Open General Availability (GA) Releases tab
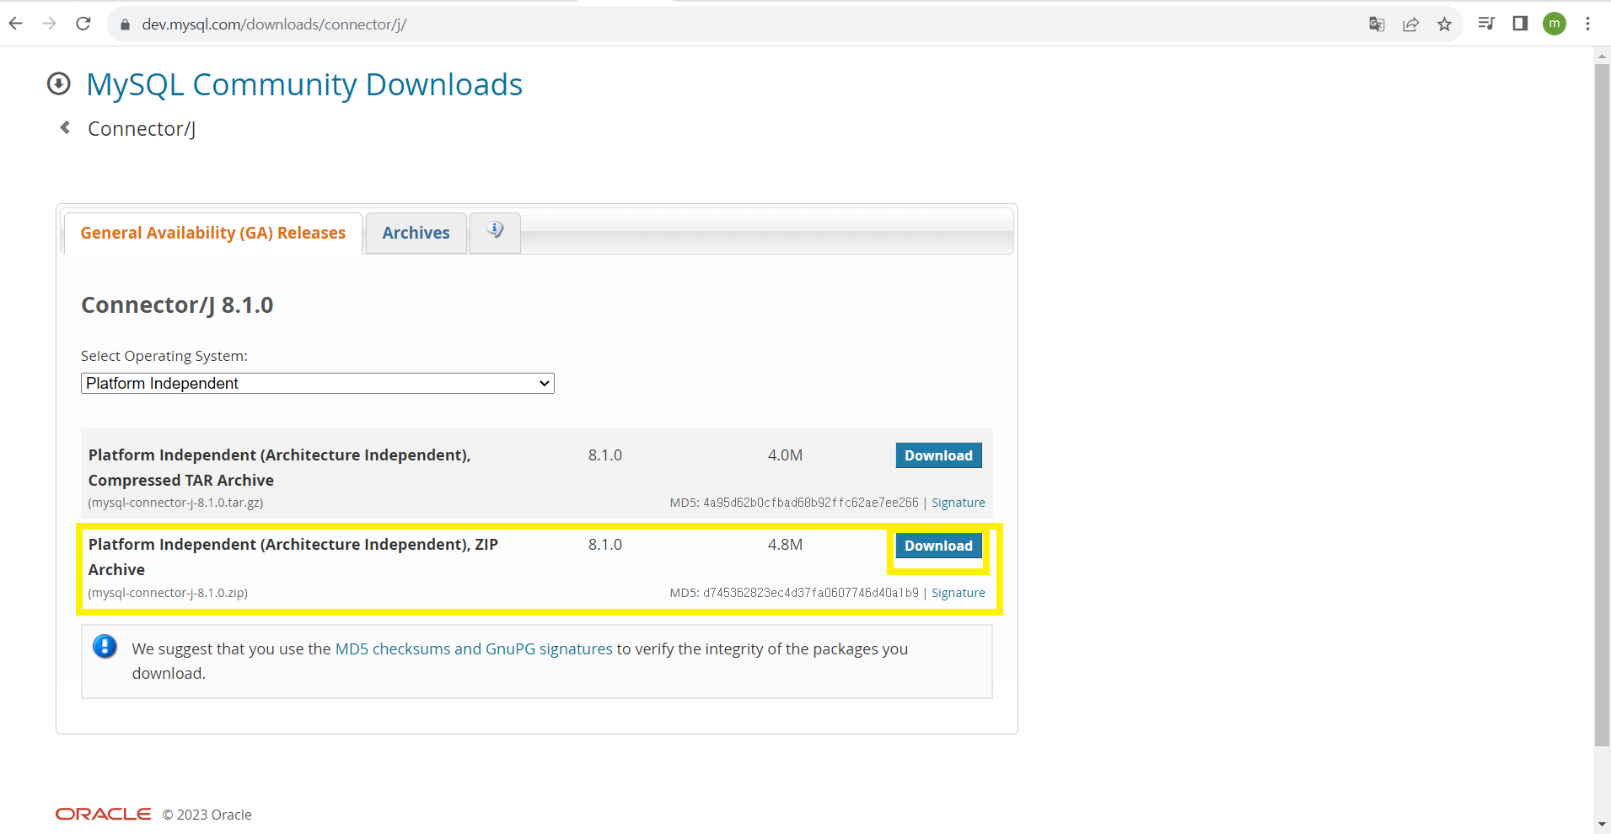Image resolution: width=1611 pixels, height=834 pixels. pyautogui.click(x=213, y=233)
